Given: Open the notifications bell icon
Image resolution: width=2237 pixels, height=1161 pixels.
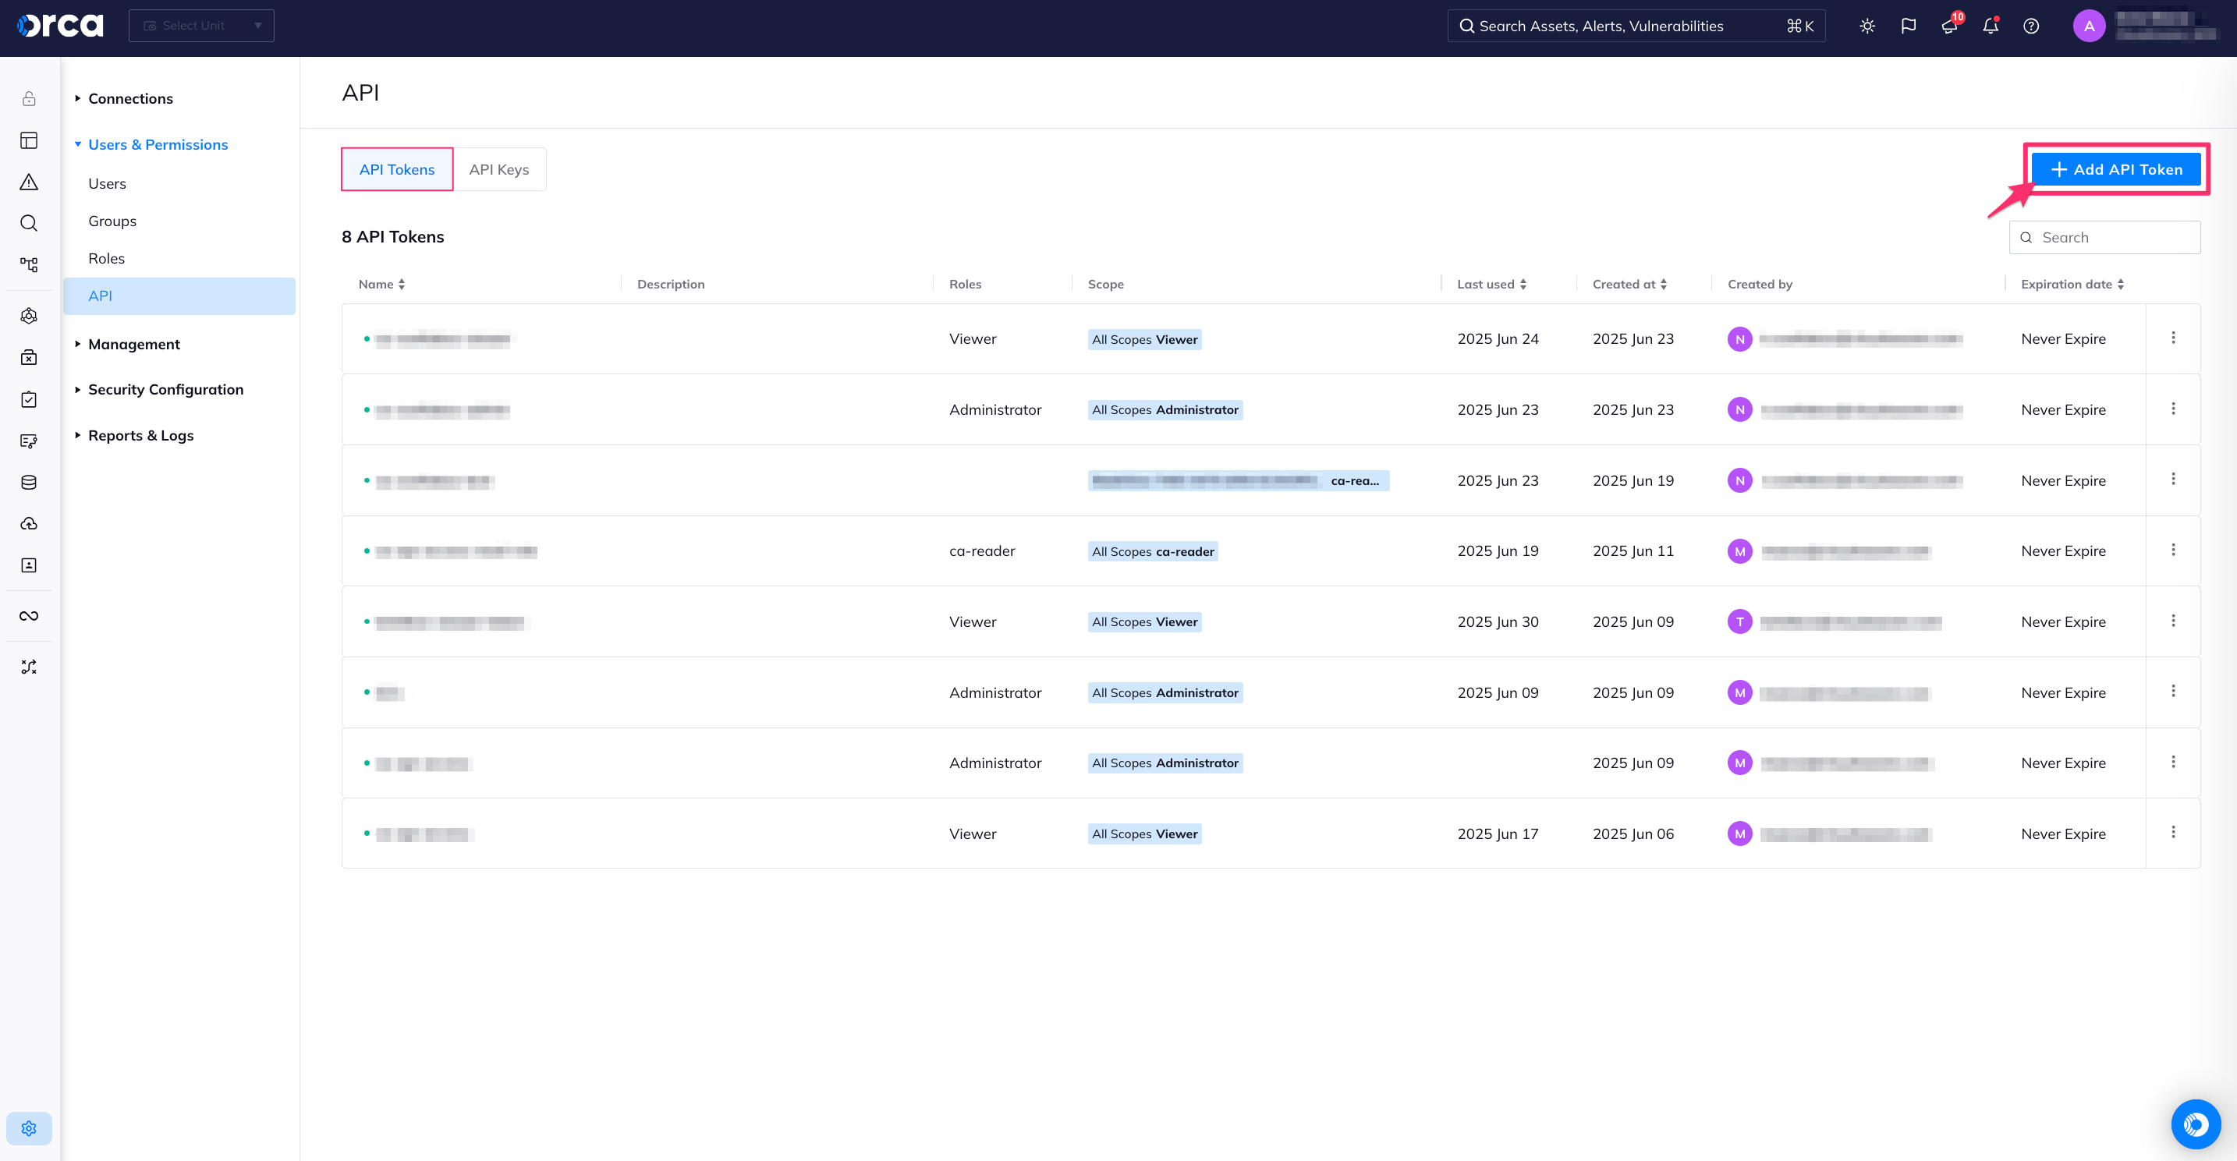Looking at the screenshot, I should click(x=1990, y=26).
